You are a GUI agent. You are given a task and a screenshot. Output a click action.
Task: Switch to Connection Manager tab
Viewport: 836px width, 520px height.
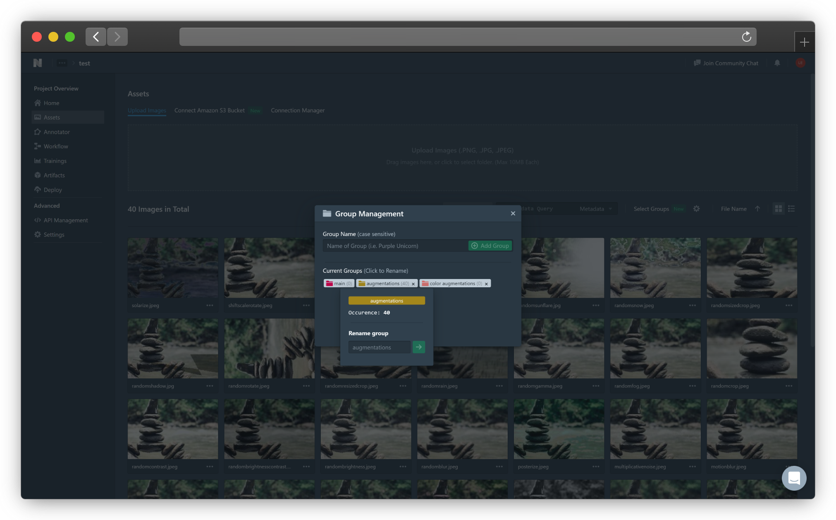pos(297,110)
